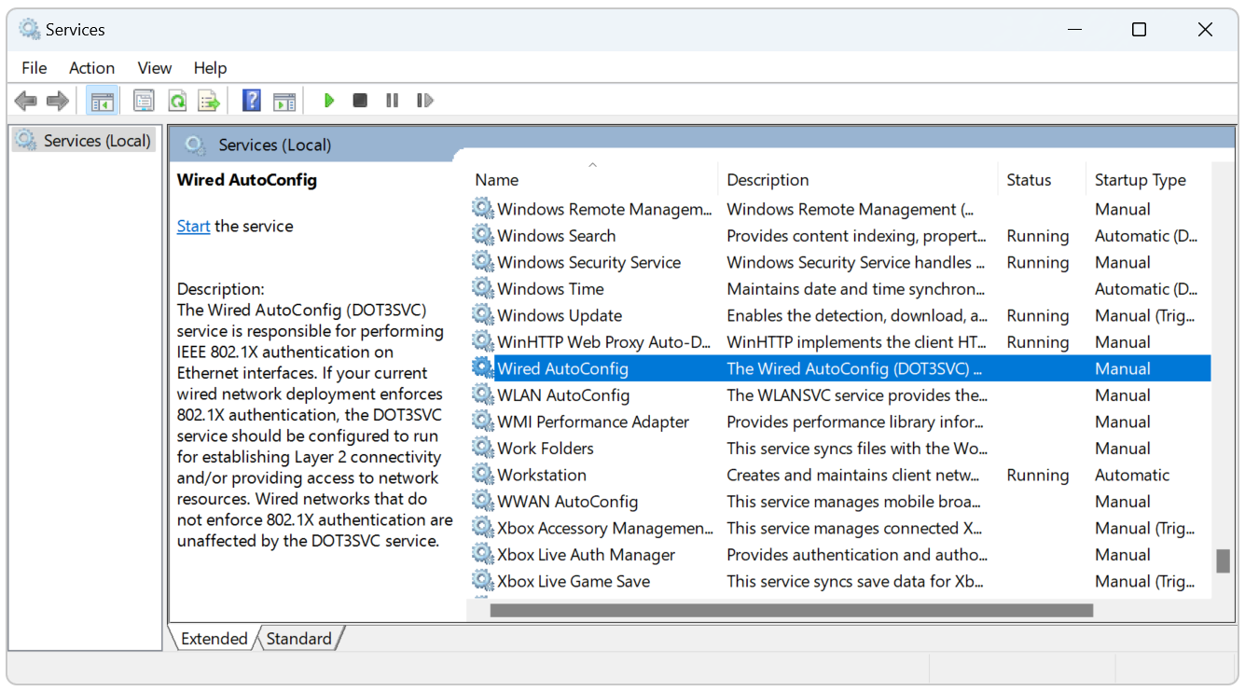Toggle the Show/Hide Console Tree icon
This screenshot has width=1245, height=691.
[102, 101]
